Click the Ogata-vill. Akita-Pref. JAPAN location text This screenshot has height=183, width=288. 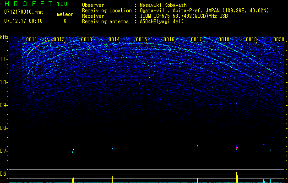(x=204, y=11)
